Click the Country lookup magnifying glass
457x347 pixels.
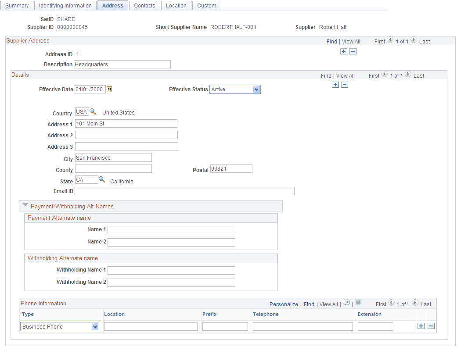(93, 112)
